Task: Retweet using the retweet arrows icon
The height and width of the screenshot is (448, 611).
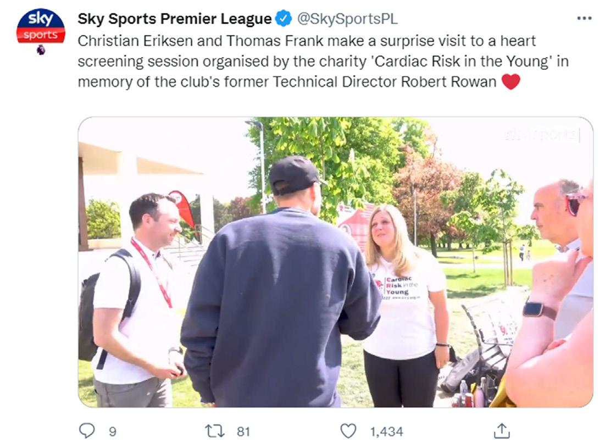Action: [215, 431]
